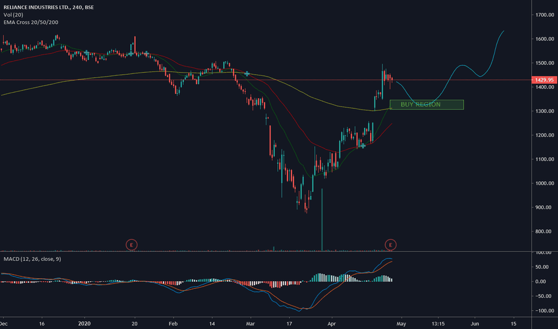Image resolution: width=558 pixels, height=329 pixels.
Task: Click the 1600.00 price axis label
Action: (545, 39)
